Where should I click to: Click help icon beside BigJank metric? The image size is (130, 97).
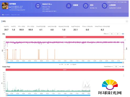(x=68, y=26)
